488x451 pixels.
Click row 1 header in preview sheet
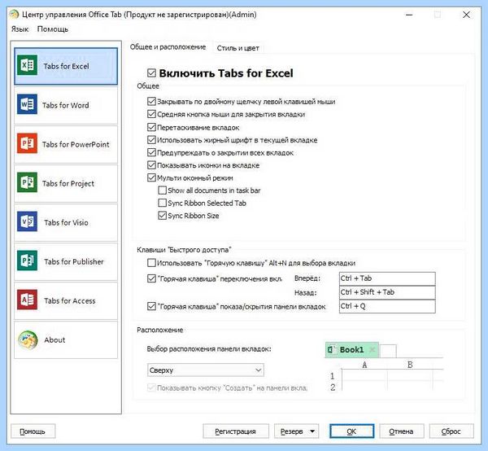click(333, 376)
